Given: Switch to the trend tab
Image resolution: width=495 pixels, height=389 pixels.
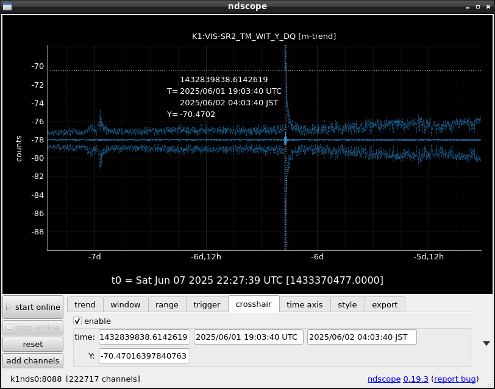Looking at the screenshot, I should click(x=85, y=304).
